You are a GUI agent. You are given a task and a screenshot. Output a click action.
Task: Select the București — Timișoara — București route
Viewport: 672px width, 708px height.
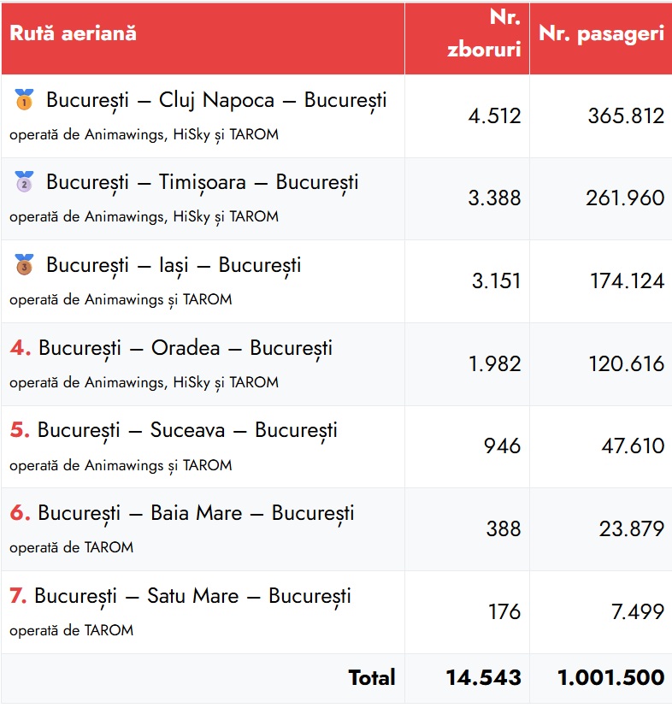202,182
